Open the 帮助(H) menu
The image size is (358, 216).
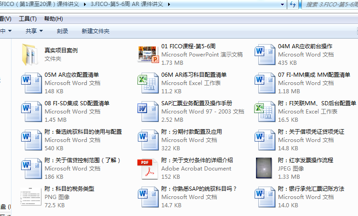[53, 19]
